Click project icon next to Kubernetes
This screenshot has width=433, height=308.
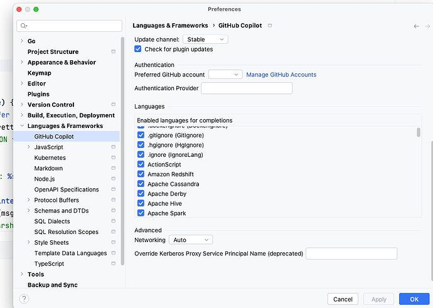pos(113,157)
